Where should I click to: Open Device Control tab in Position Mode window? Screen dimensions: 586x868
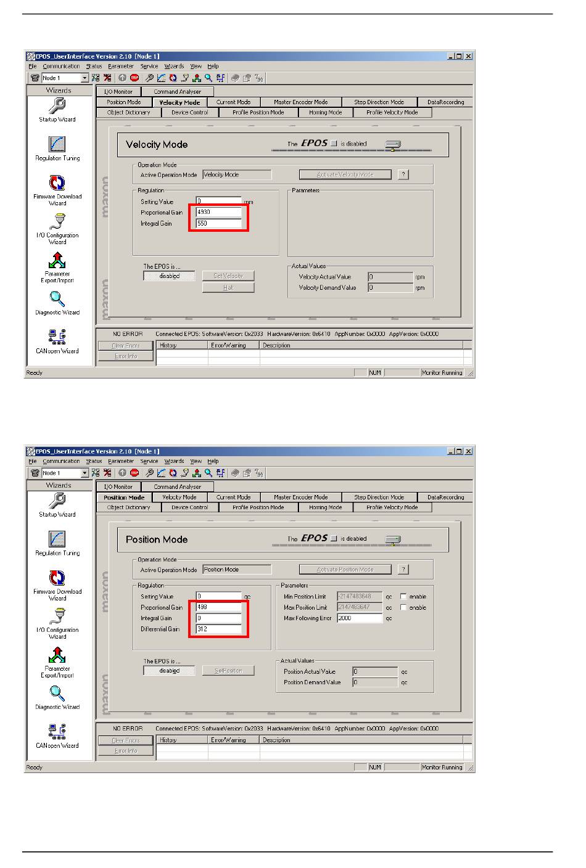[x=189, y=507]
